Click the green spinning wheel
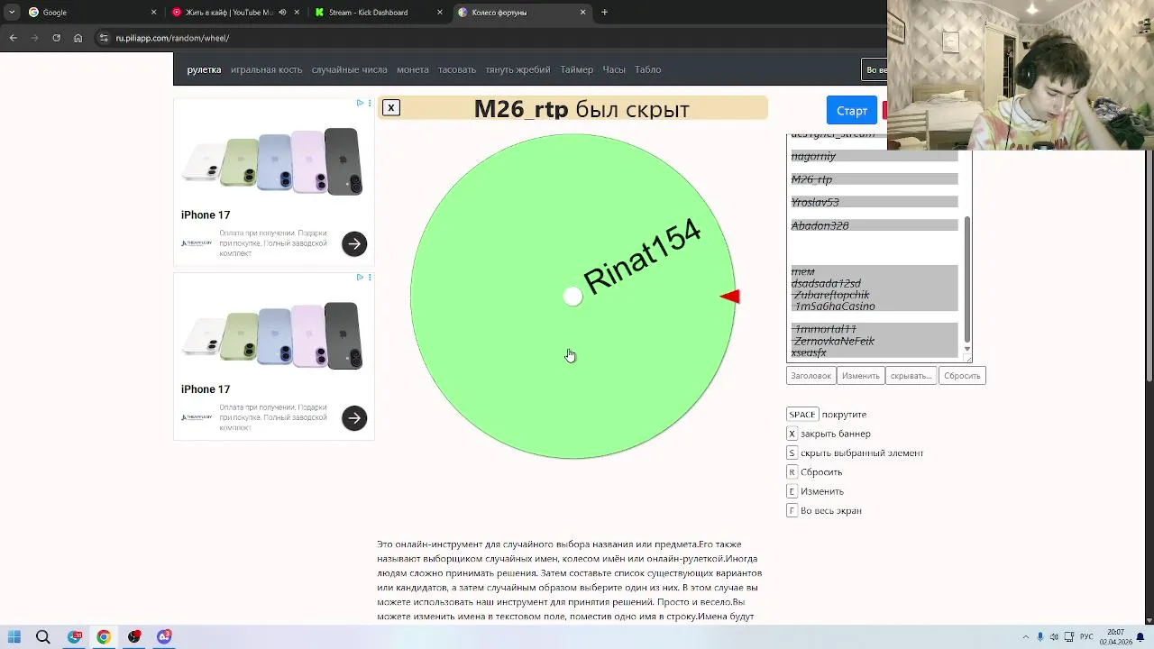The height and width of the screenshot is (649, 1154). 572,297
